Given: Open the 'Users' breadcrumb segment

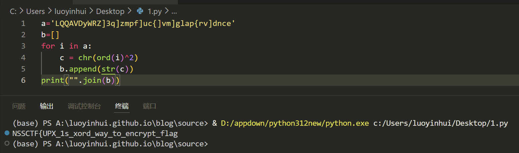Looking at the screenshot, I should click(35, 11).
